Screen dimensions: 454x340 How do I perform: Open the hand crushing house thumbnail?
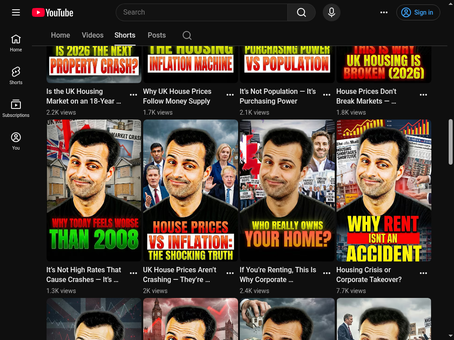pos(287,319)
